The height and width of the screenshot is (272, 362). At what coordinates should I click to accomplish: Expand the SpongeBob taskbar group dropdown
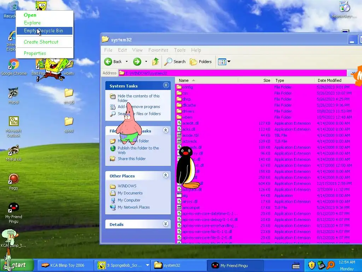(x=147, y=265)
